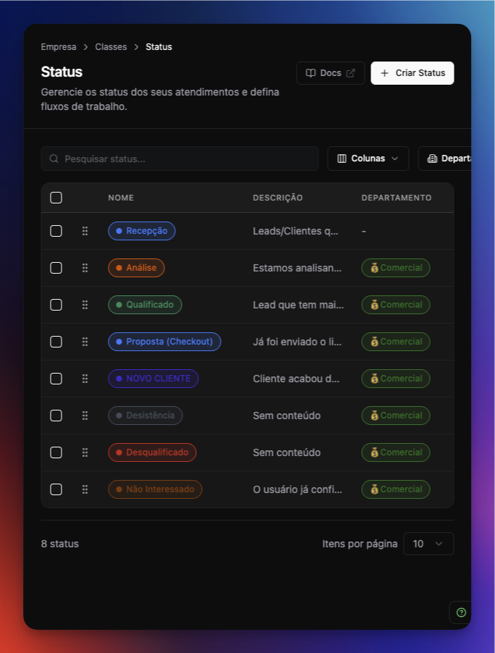Focus the Pesquisar status search field
Image resolution: width=495 pixels, height=653 pixels.
click(180, 159)
